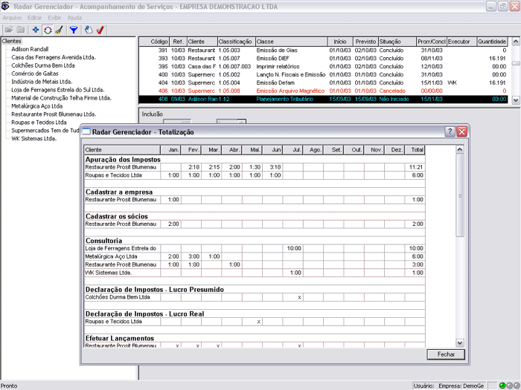The width and height of the screenshot is (521, 390).
Task: Select Metalúrgica Aço Ltda in Clientes list
Action: point(36,106)
